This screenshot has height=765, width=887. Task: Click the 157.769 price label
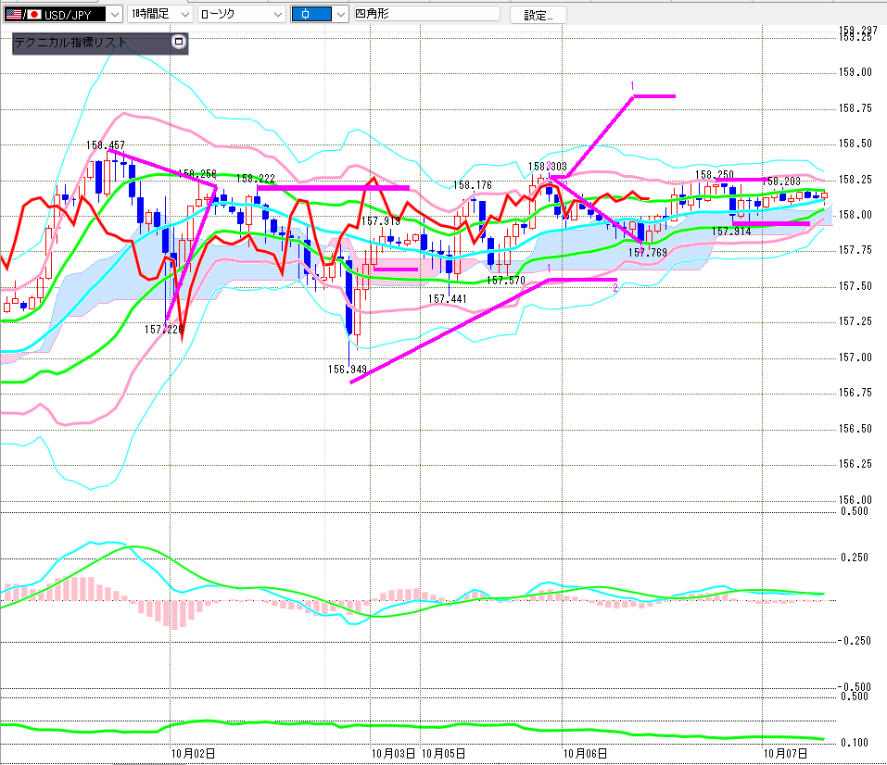[x=648, y=252]
